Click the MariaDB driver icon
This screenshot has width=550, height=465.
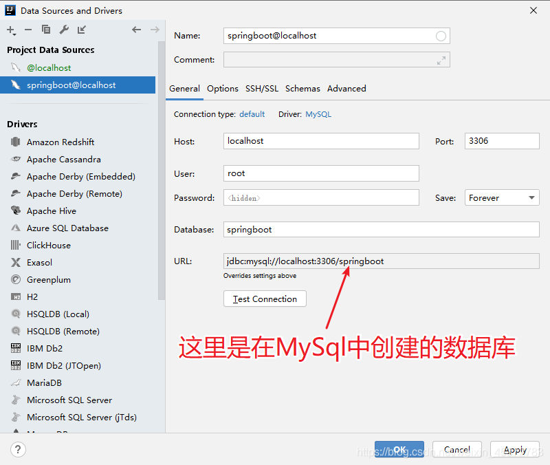point(15,382)
